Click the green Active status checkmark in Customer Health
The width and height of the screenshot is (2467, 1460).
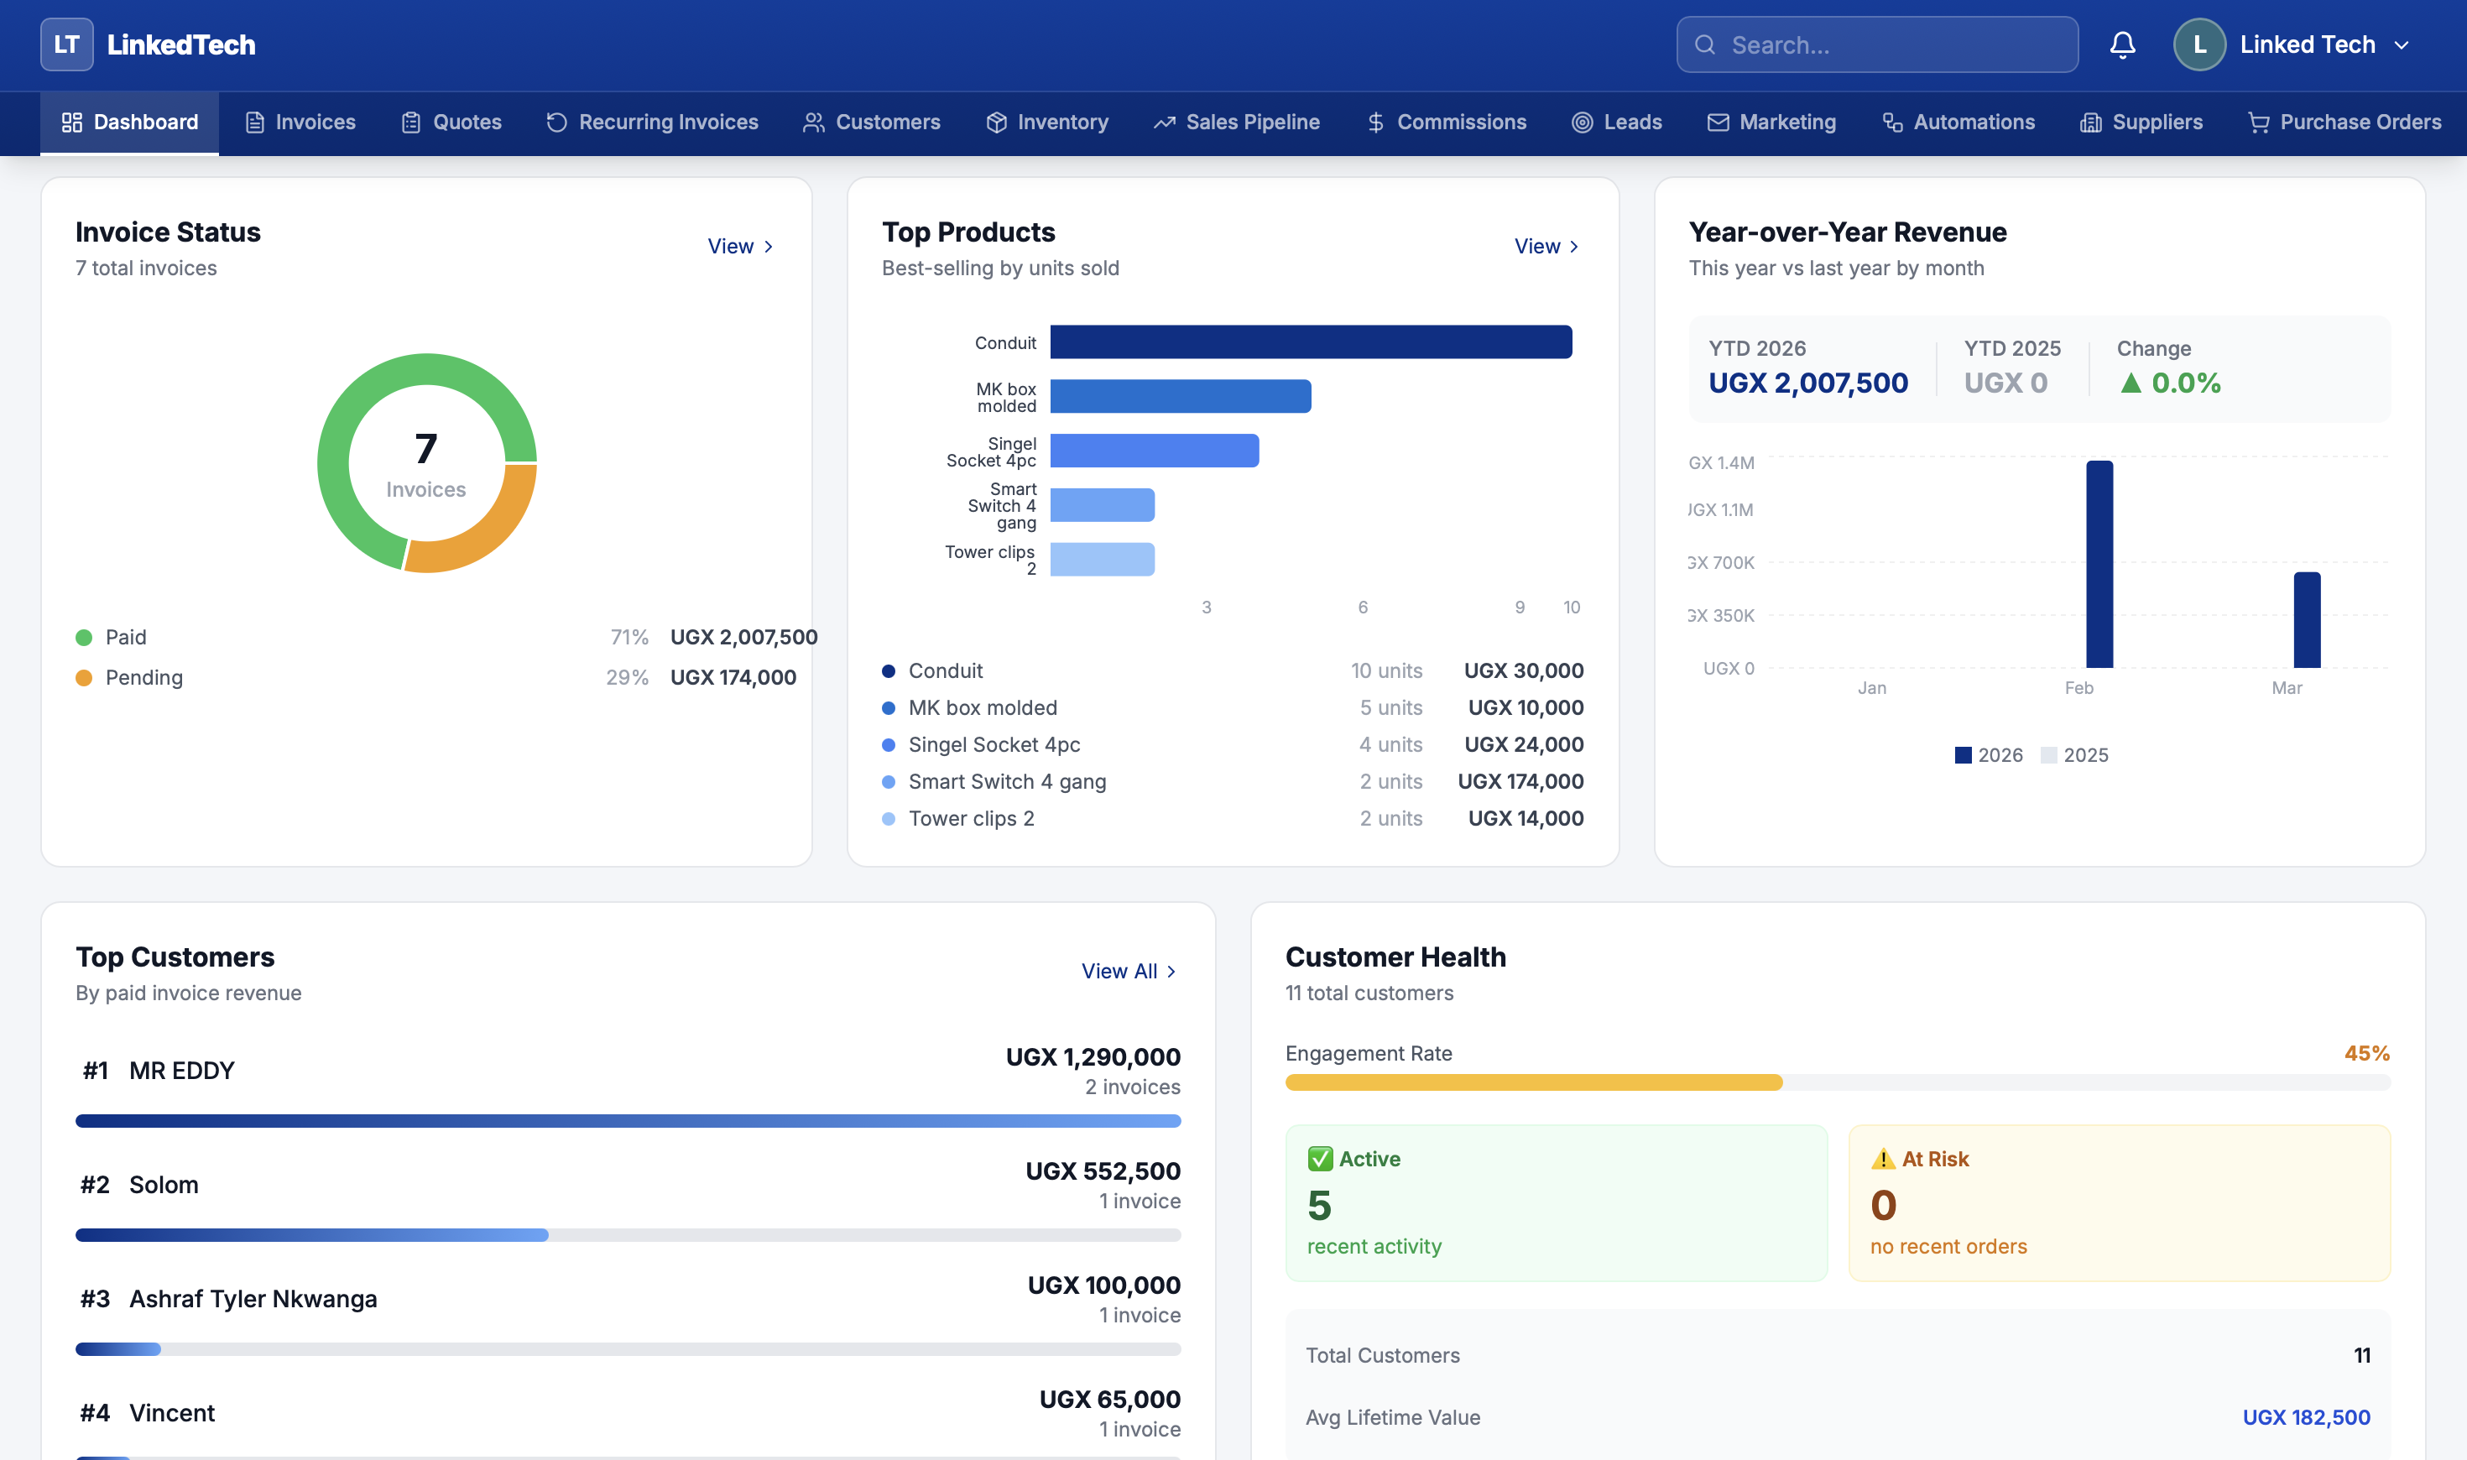1319,1158
